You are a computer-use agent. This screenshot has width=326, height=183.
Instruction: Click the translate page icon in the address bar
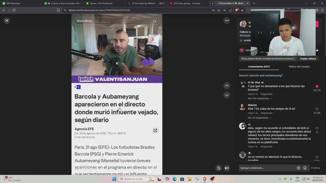click(x=224, y=10)
